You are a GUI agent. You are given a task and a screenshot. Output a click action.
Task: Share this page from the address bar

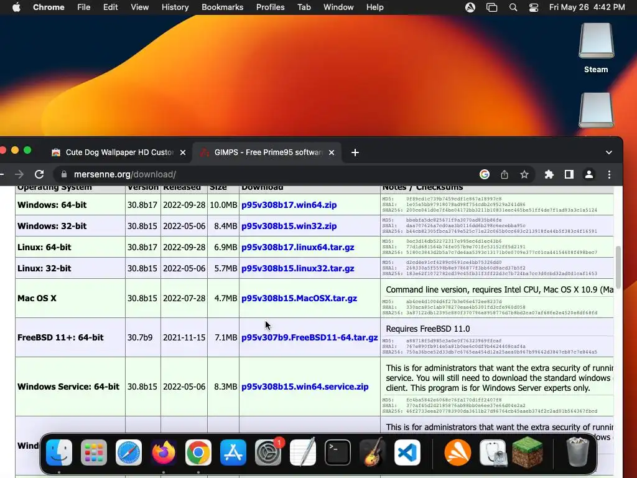504,174
